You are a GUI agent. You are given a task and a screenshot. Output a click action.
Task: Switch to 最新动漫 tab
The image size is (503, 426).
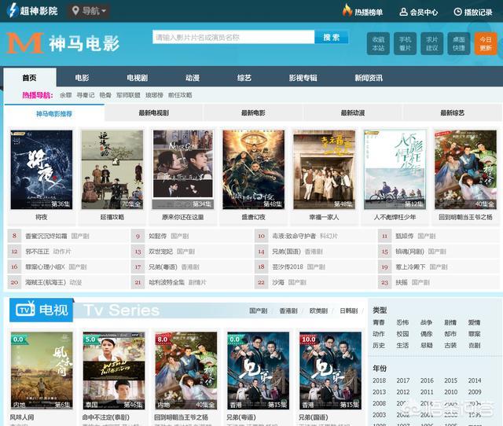tap(353, 113)
